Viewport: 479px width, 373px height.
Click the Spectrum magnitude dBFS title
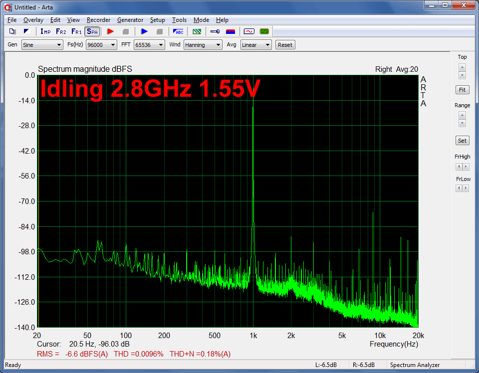pyautogui.click(x=85, y=69)
